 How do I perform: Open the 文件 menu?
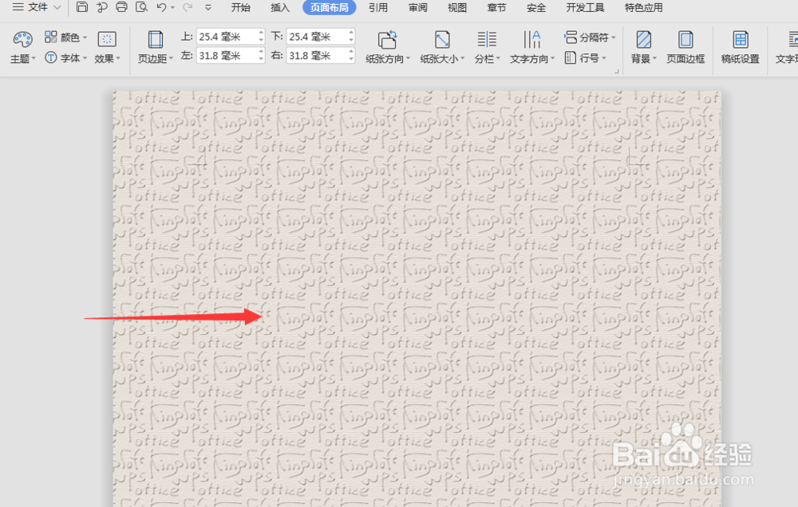[x=30, y=7]
